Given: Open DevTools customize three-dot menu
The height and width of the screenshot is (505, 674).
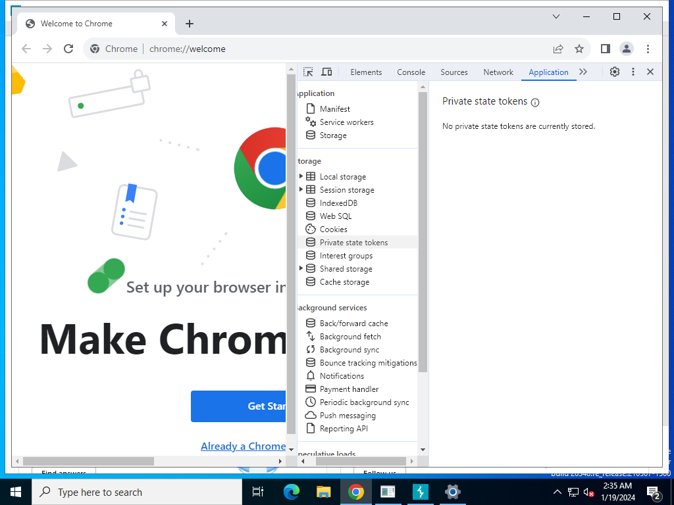Looking at the screenshot, I should coord(633,72).
